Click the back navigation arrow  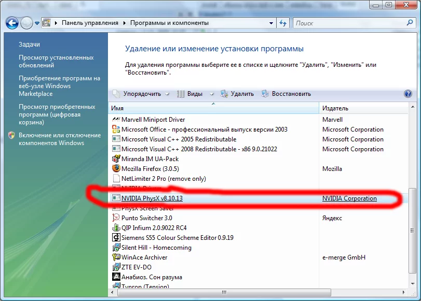pos(12,23)
